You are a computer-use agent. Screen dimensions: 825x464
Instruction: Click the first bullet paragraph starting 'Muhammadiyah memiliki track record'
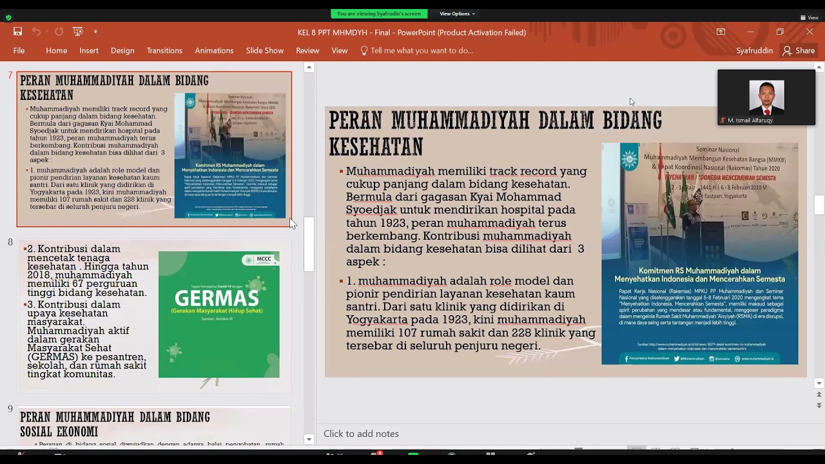(x=466, y=216)
